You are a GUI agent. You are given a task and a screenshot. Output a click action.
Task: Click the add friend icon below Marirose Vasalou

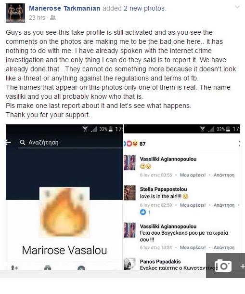[x=14, y=267]
